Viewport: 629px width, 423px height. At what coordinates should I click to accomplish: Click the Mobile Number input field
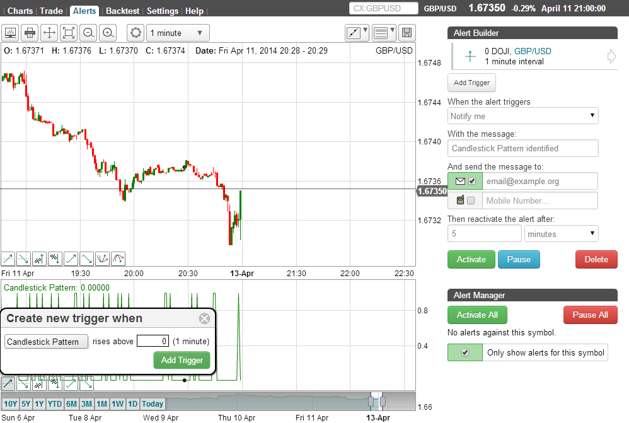click(x=540, y=200)
